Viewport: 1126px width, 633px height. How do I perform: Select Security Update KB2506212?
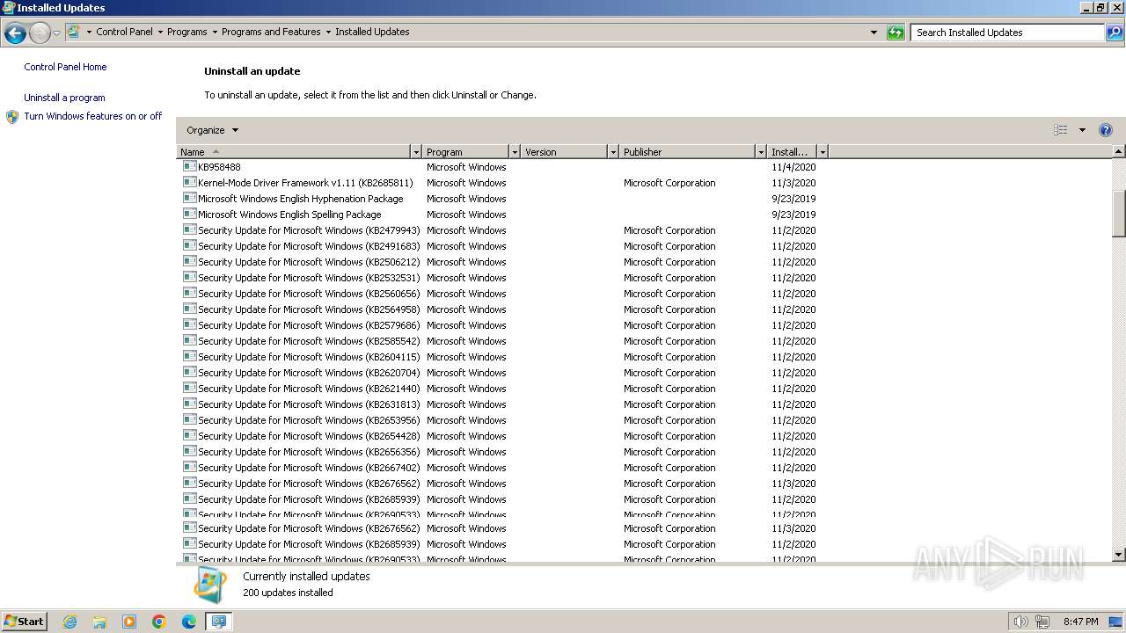tap(501, 262)
